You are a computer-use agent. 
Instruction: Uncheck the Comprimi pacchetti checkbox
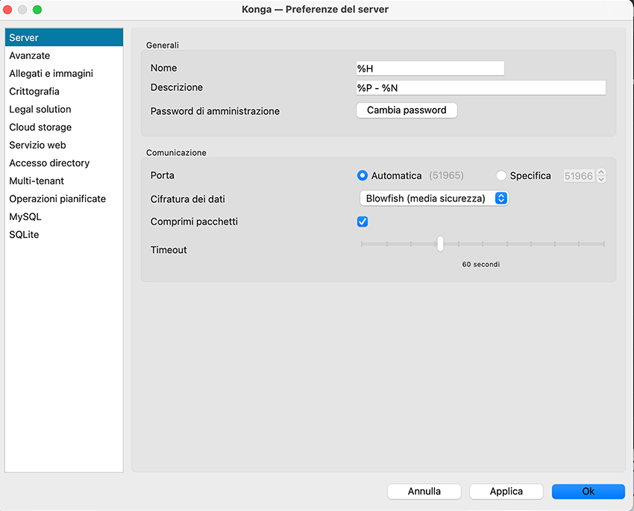tap(362, 222)
